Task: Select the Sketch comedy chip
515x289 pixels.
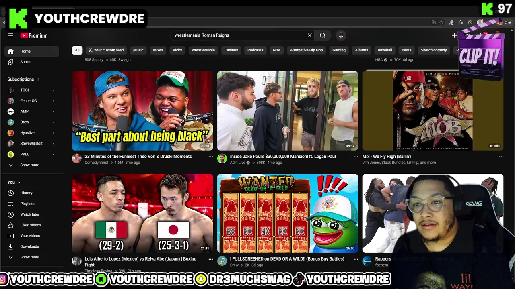Action: [434, 50]
